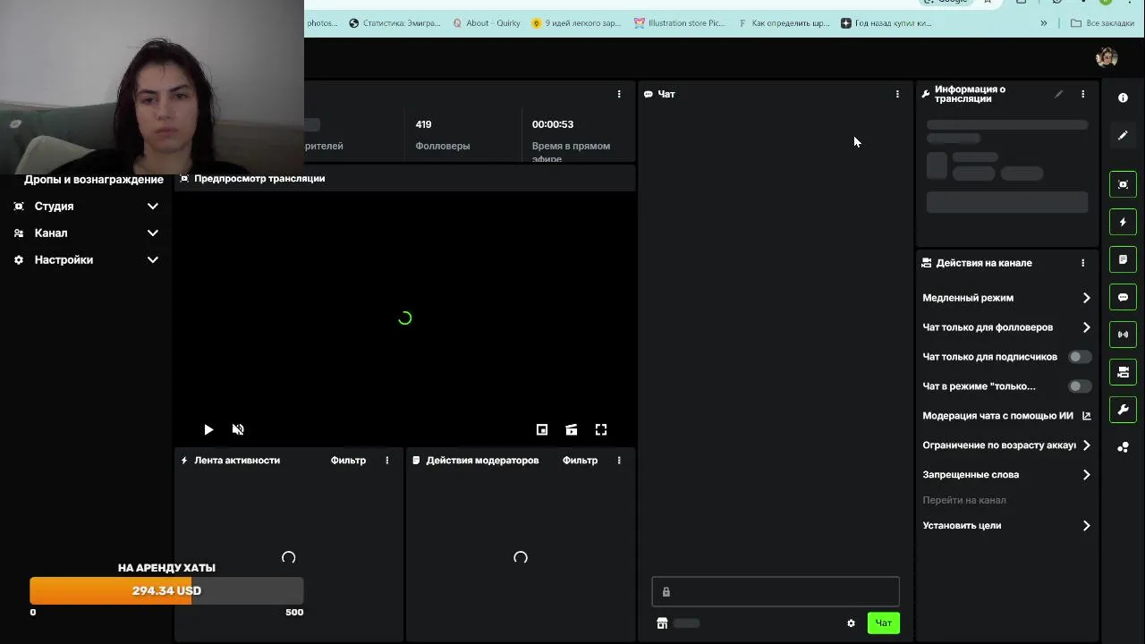Switch preview to theater mode

tap(571, 430)
